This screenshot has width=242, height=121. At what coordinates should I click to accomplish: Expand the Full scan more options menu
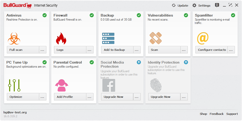point(43,50)
